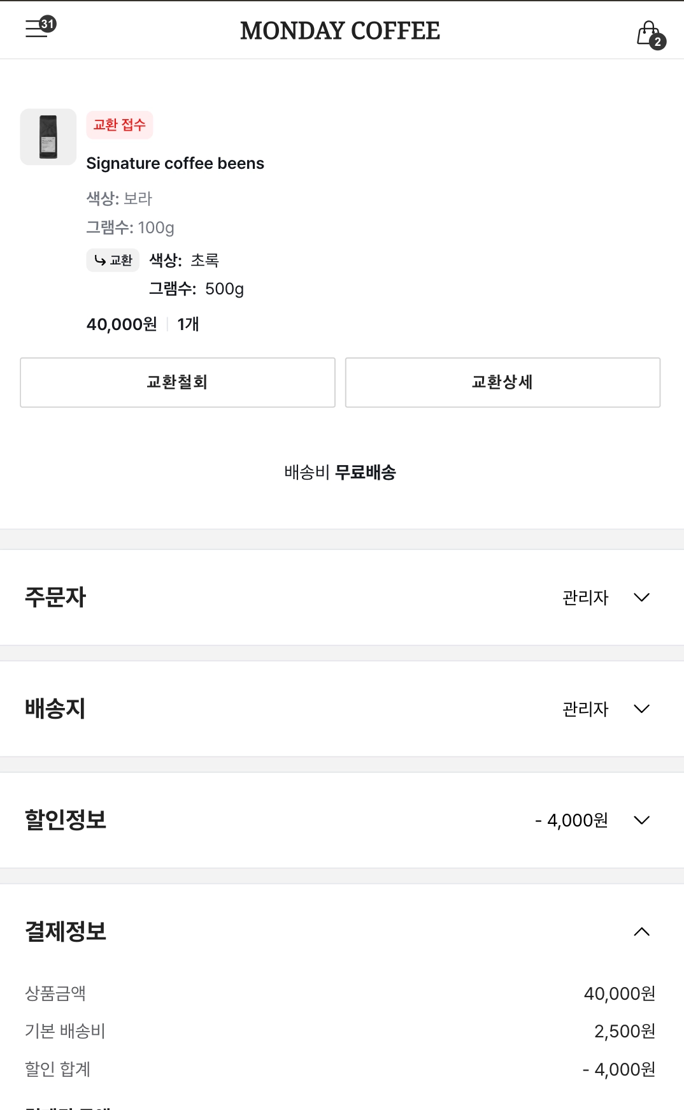This screenshot has width=684, height=1110.
Task: Click the cart count badge showing 2
Action: click(658, 42)
